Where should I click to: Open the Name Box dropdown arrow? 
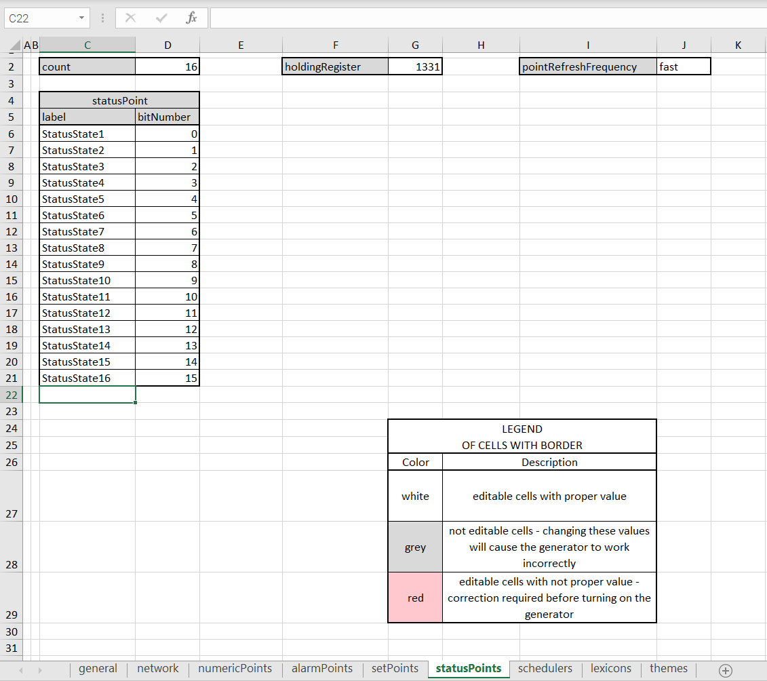coord(81,18)
